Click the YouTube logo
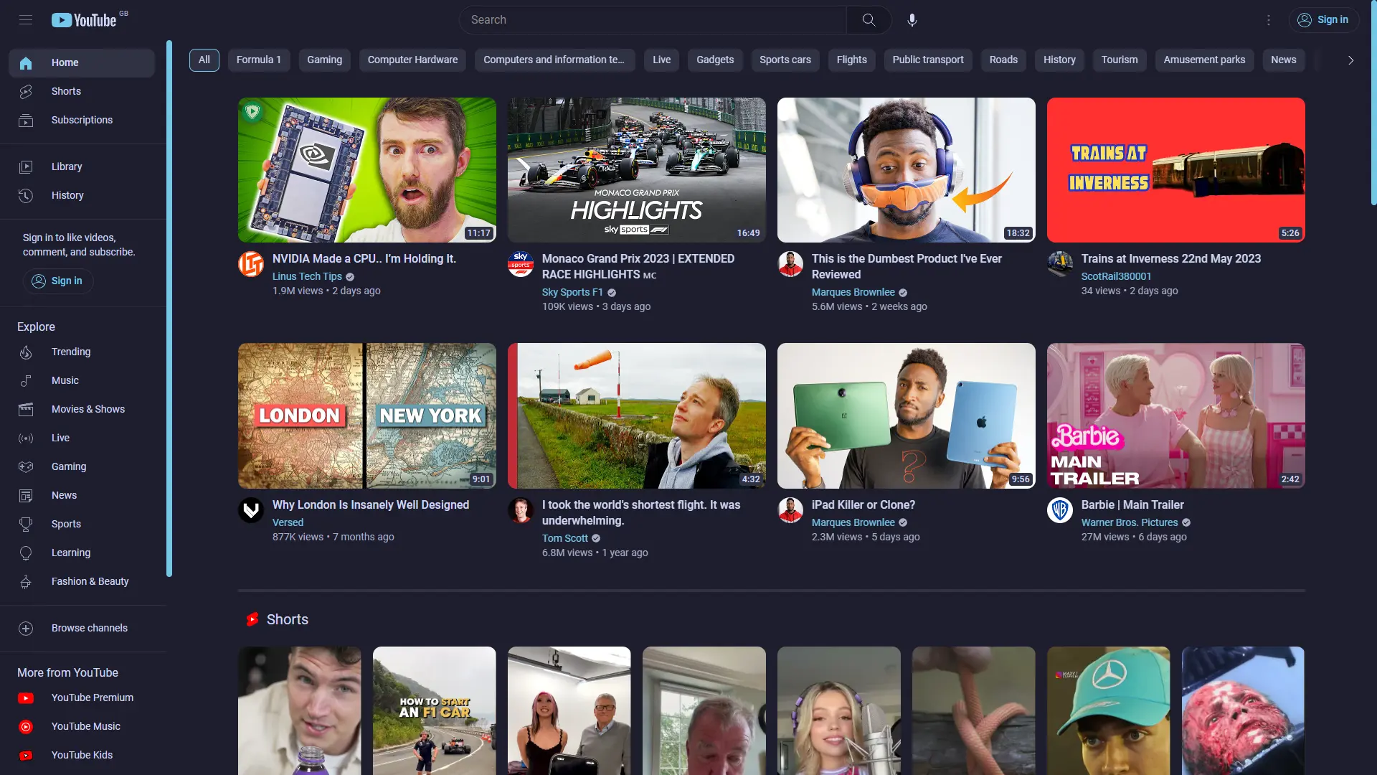The width and height of the screenshot is (1377, 775). pyautogui.click(x=85, y=20)
